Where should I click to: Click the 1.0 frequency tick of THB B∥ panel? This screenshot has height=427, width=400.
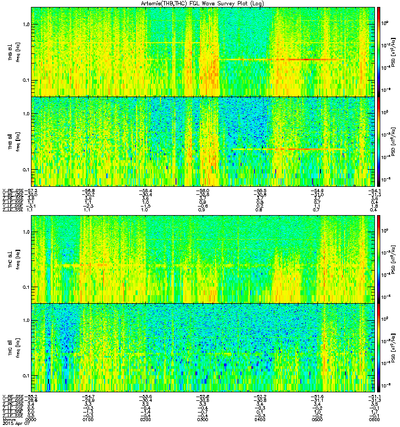[26, 114]
